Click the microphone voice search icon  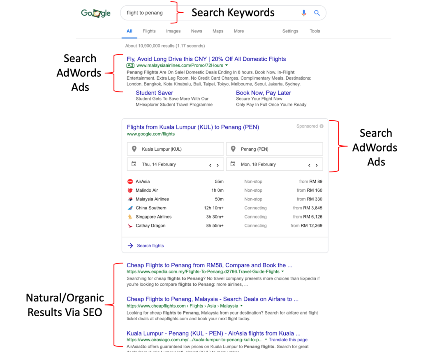tap(304, 13)
